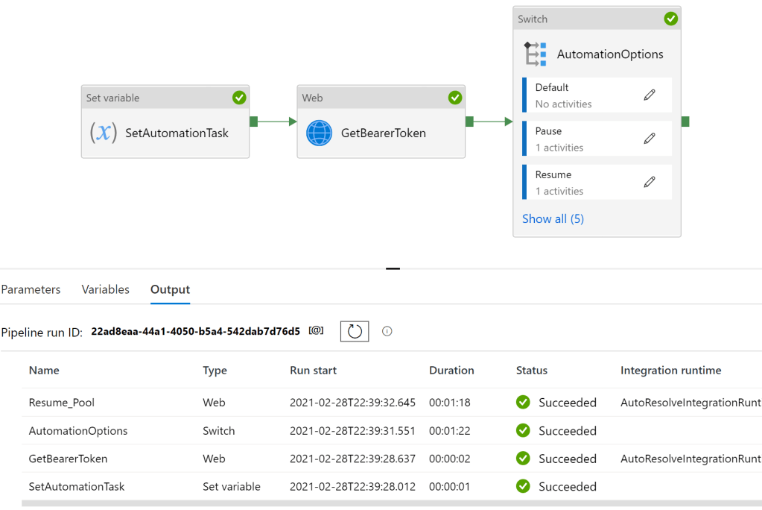Edit the Pause case with pencil icon
This screenshot has width=762, height=510.
click(x=650, y=138)
